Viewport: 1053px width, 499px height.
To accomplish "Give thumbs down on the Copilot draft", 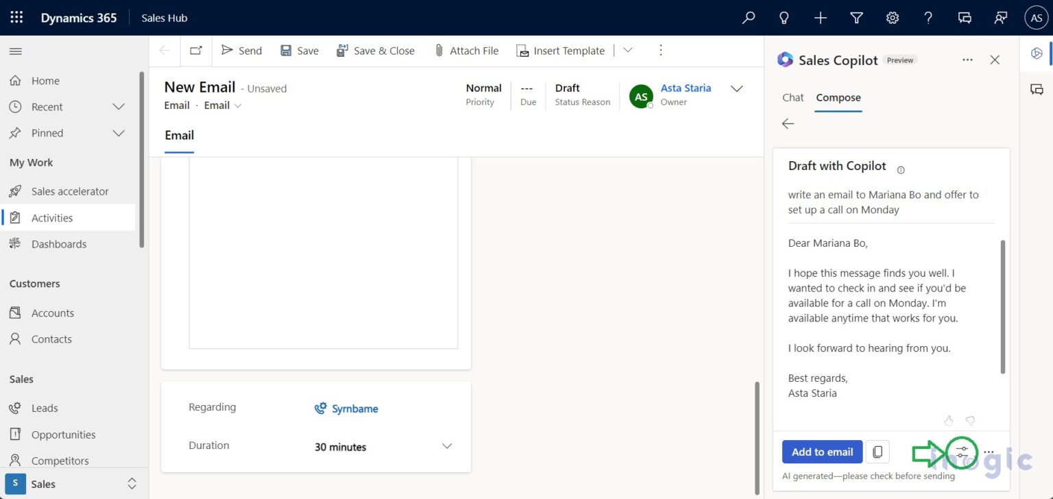I will 970,420.
